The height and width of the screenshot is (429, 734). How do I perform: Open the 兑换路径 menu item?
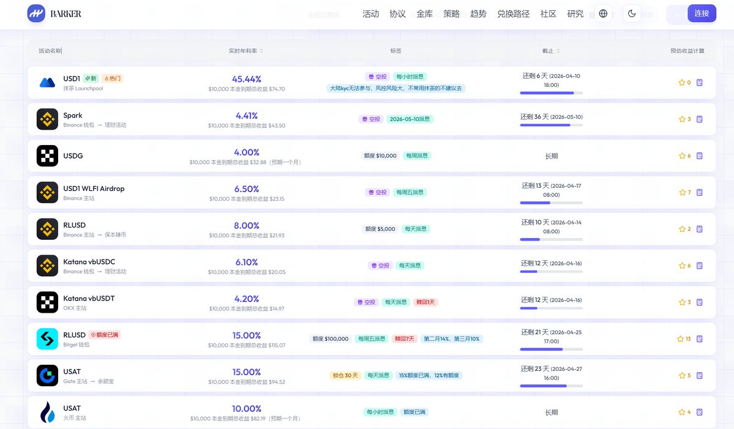click(x=513, y=13)
